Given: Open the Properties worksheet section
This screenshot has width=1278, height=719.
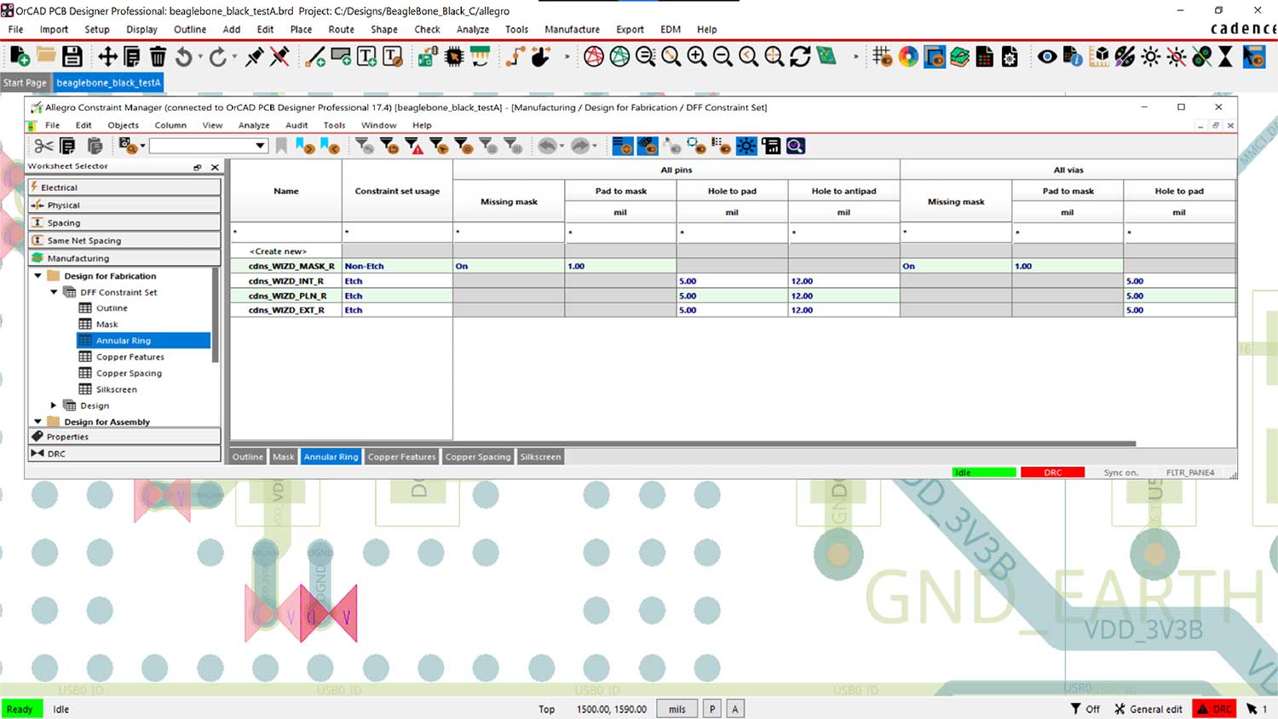Looking at the screenshot, I should pyautogui.click(x=124, y=436).
